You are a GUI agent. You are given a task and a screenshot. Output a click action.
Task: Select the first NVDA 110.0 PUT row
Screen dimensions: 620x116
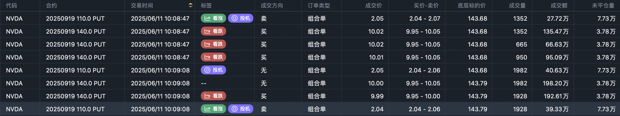pos(310,18)
